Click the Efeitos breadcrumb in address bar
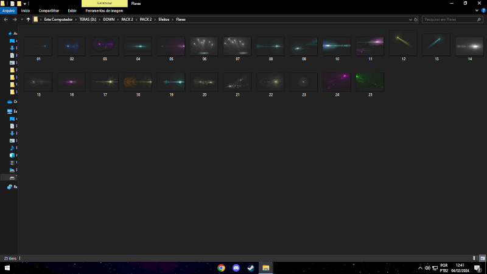This screenshot has width=487, height=274. coord(164,19)
